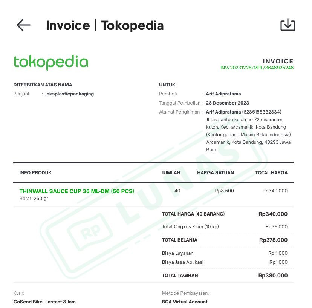Select buyer name Arif Adipratama
This screenshot has width=312, height=308.
click(223, 94)
